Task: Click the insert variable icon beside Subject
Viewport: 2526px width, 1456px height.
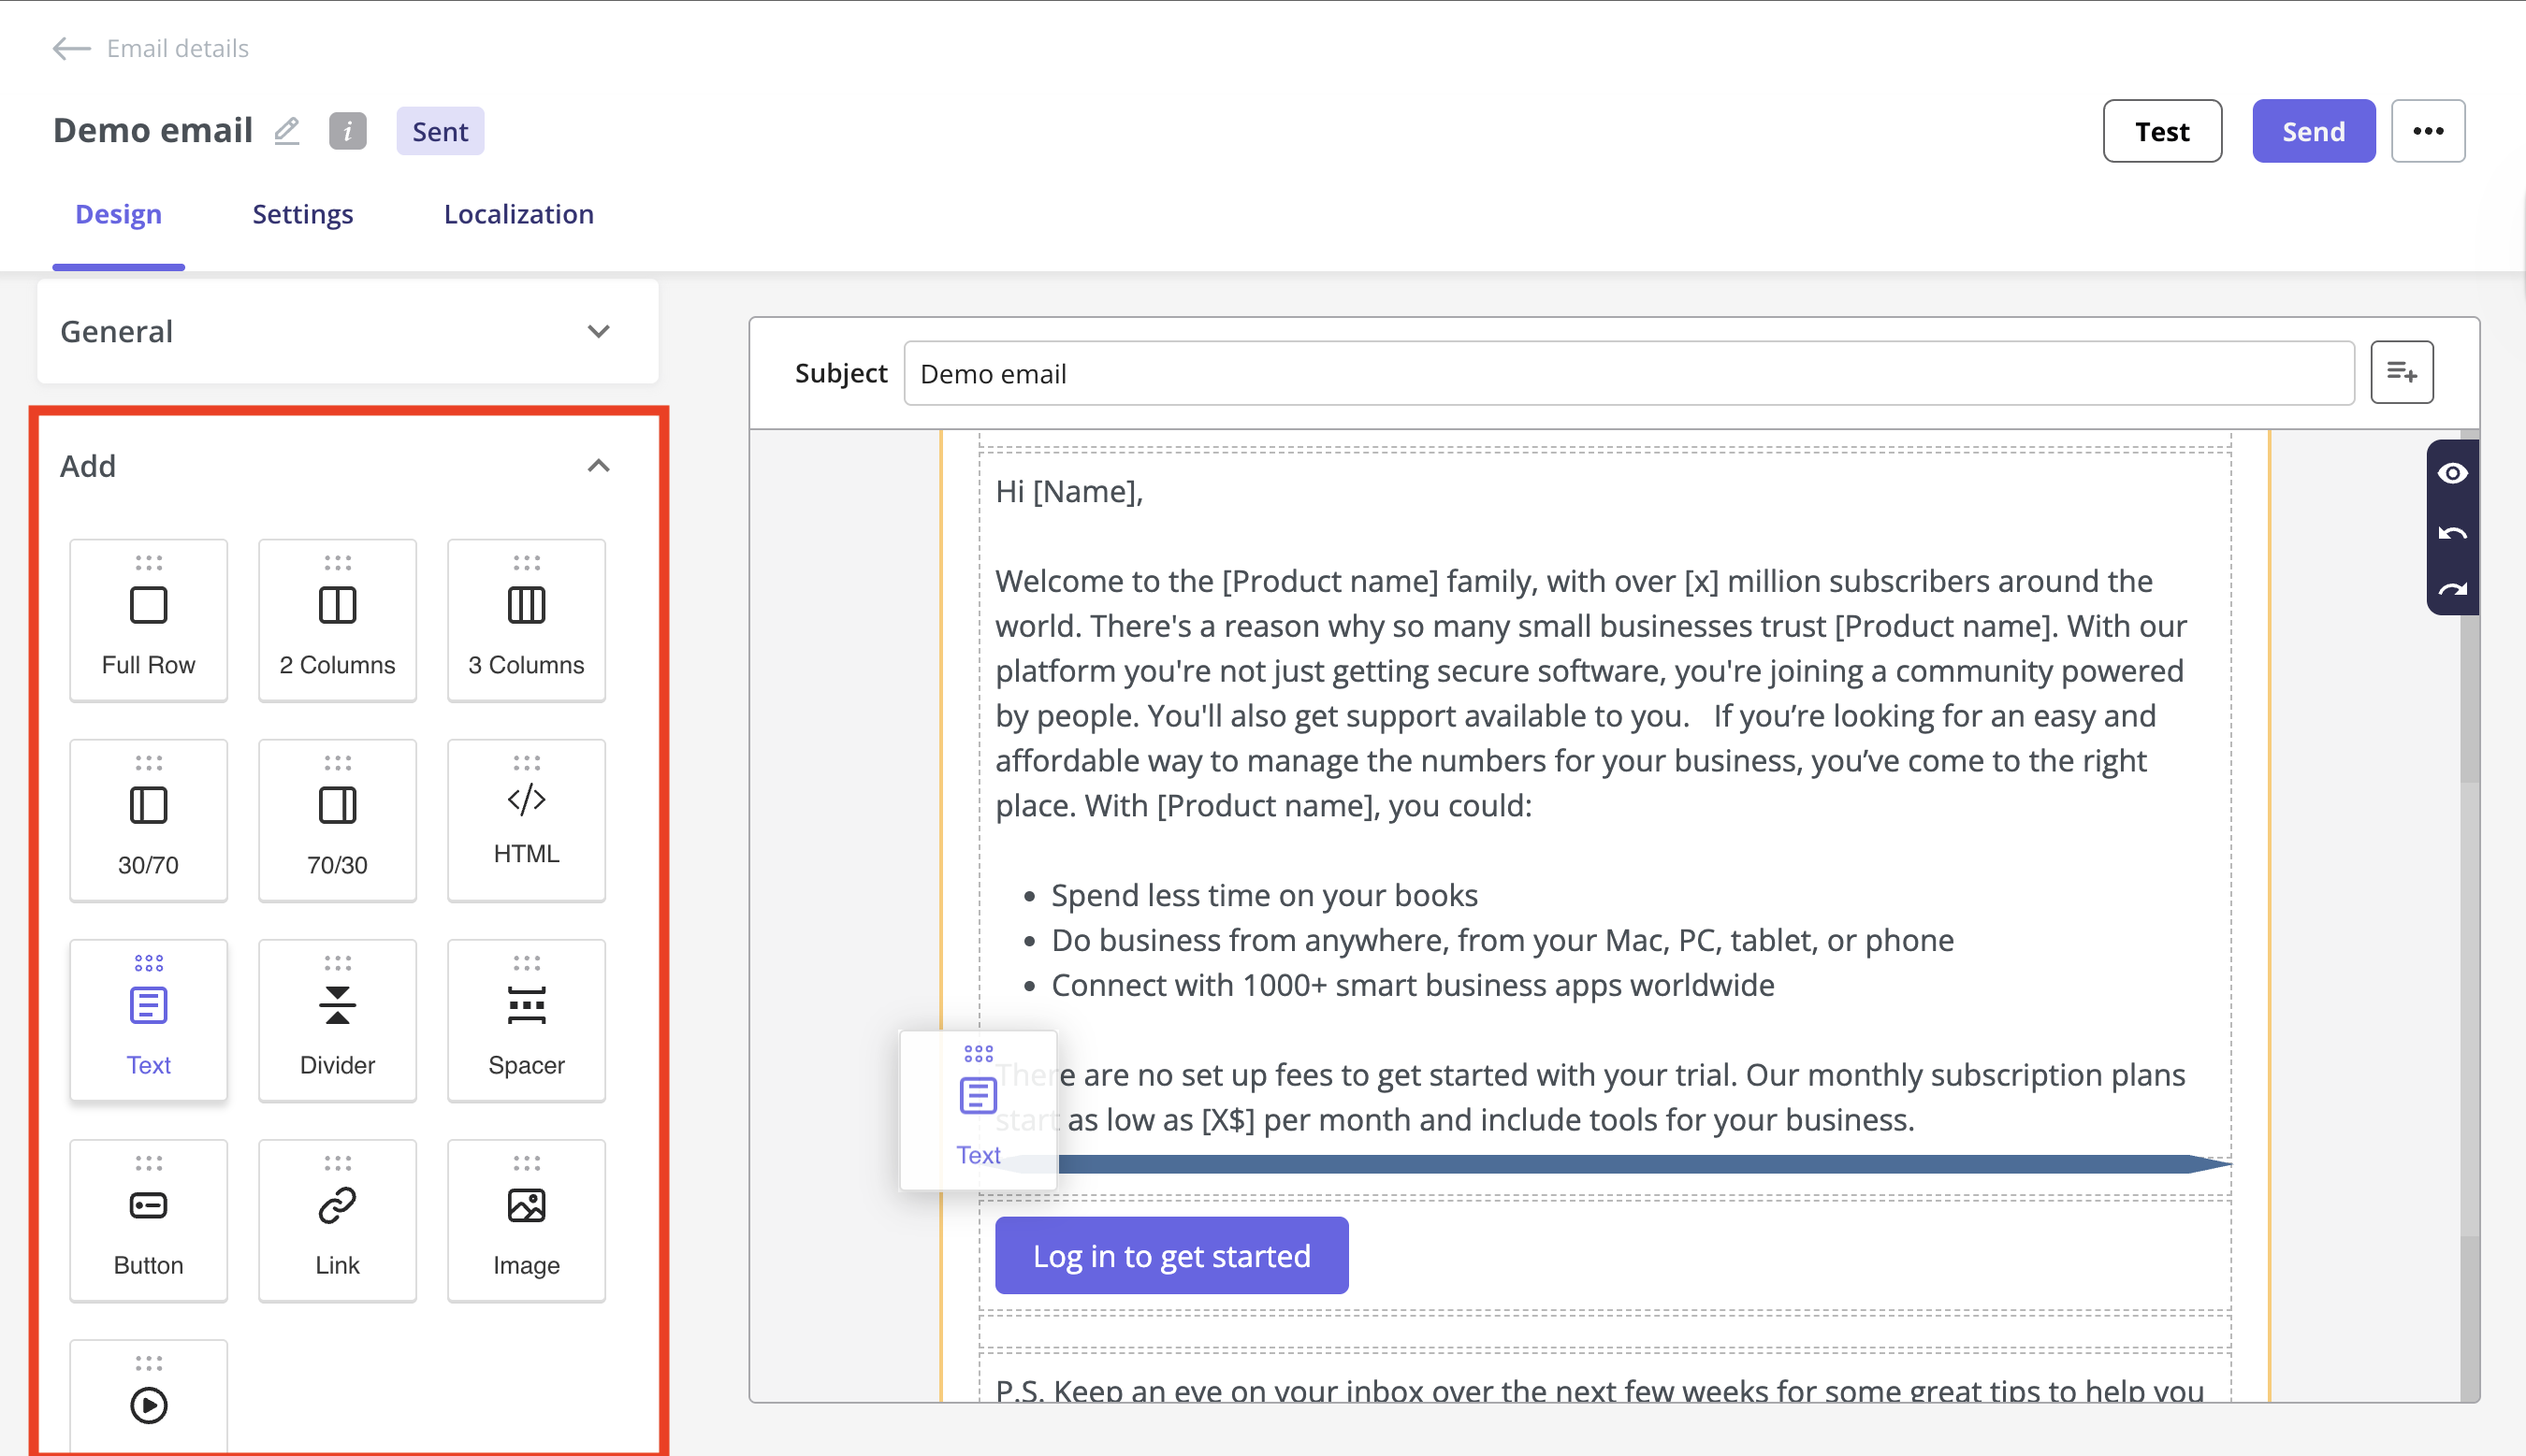Action: (2401, 372)
